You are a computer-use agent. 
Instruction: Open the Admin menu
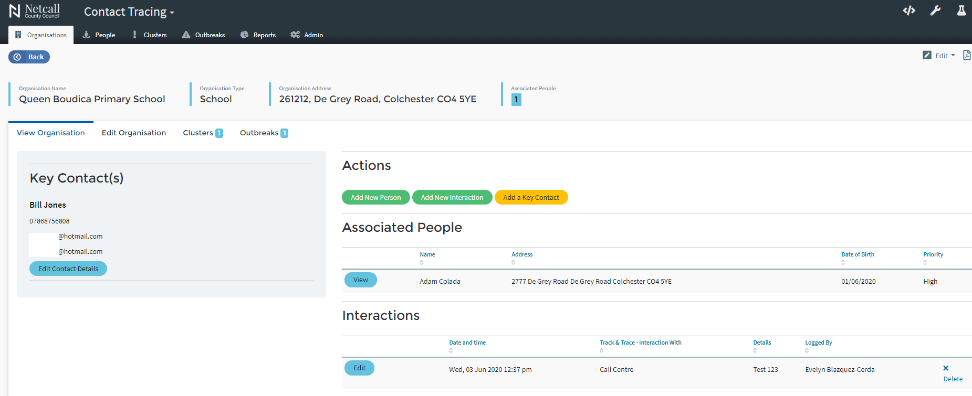click(x=307, y=35)
